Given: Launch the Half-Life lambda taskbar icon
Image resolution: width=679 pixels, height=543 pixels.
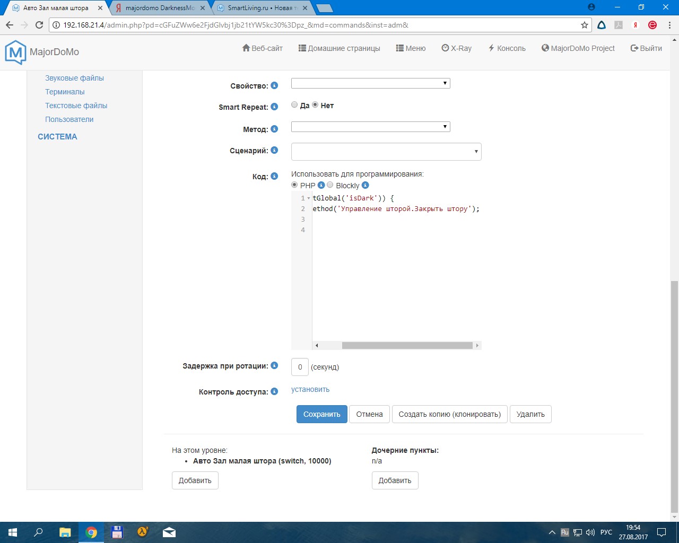Looking at the screenshot, I should pyautogui.click(x=143, y=532).
